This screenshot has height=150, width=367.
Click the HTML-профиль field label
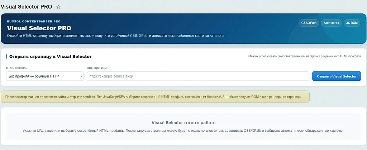tap(16, 68)
